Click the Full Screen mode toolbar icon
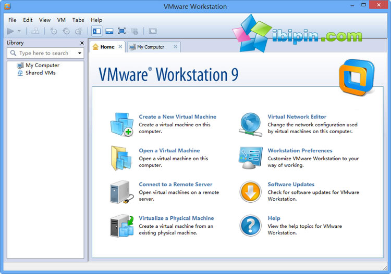Screen dimensions: 391x274 coord(122,31)
